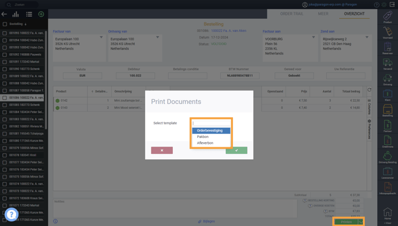This screenshot has height=226, width=398.
Task: Click product row 0142 in the table
Action: pyautogui.click(x=208, y=101)
